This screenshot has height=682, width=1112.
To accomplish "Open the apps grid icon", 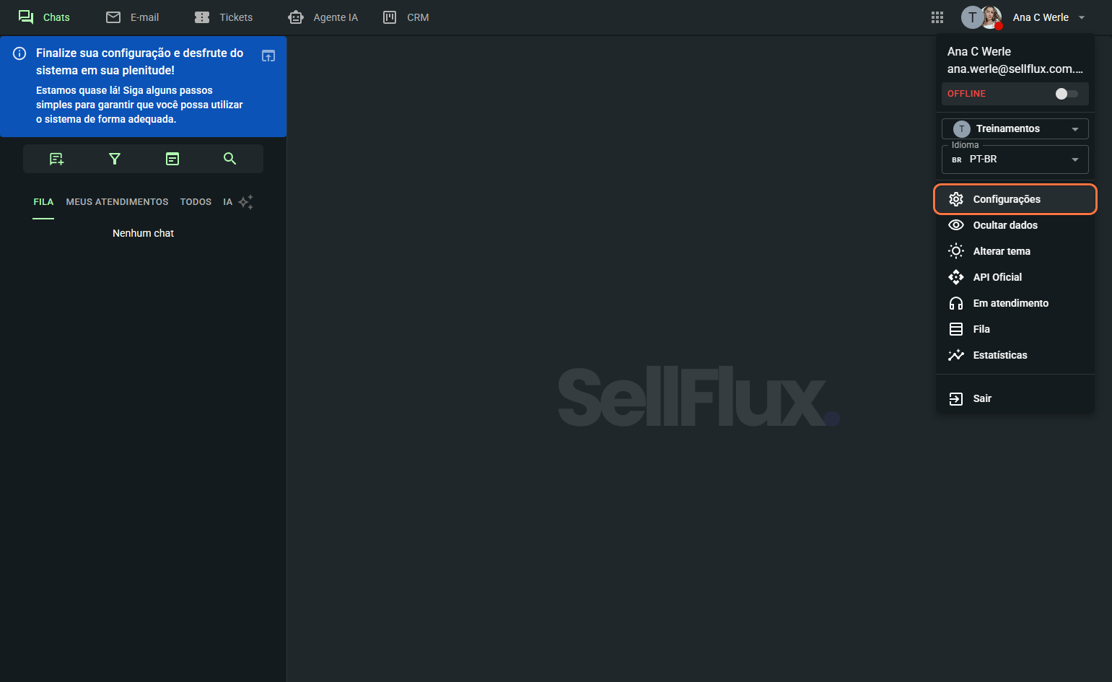I will click(937, 17).
